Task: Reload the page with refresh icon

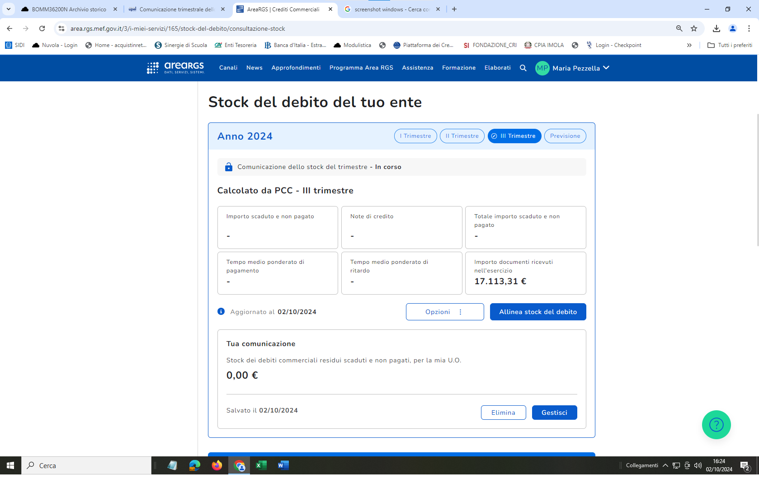Action: pos(42,28)
